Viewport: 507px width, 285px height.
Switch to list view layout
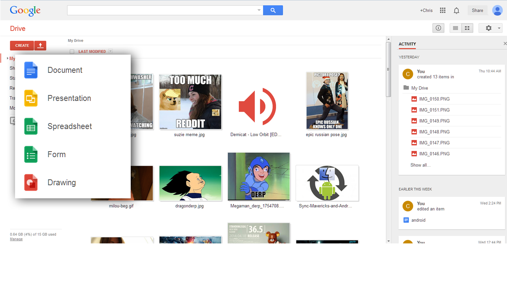[x=456, y=28]
